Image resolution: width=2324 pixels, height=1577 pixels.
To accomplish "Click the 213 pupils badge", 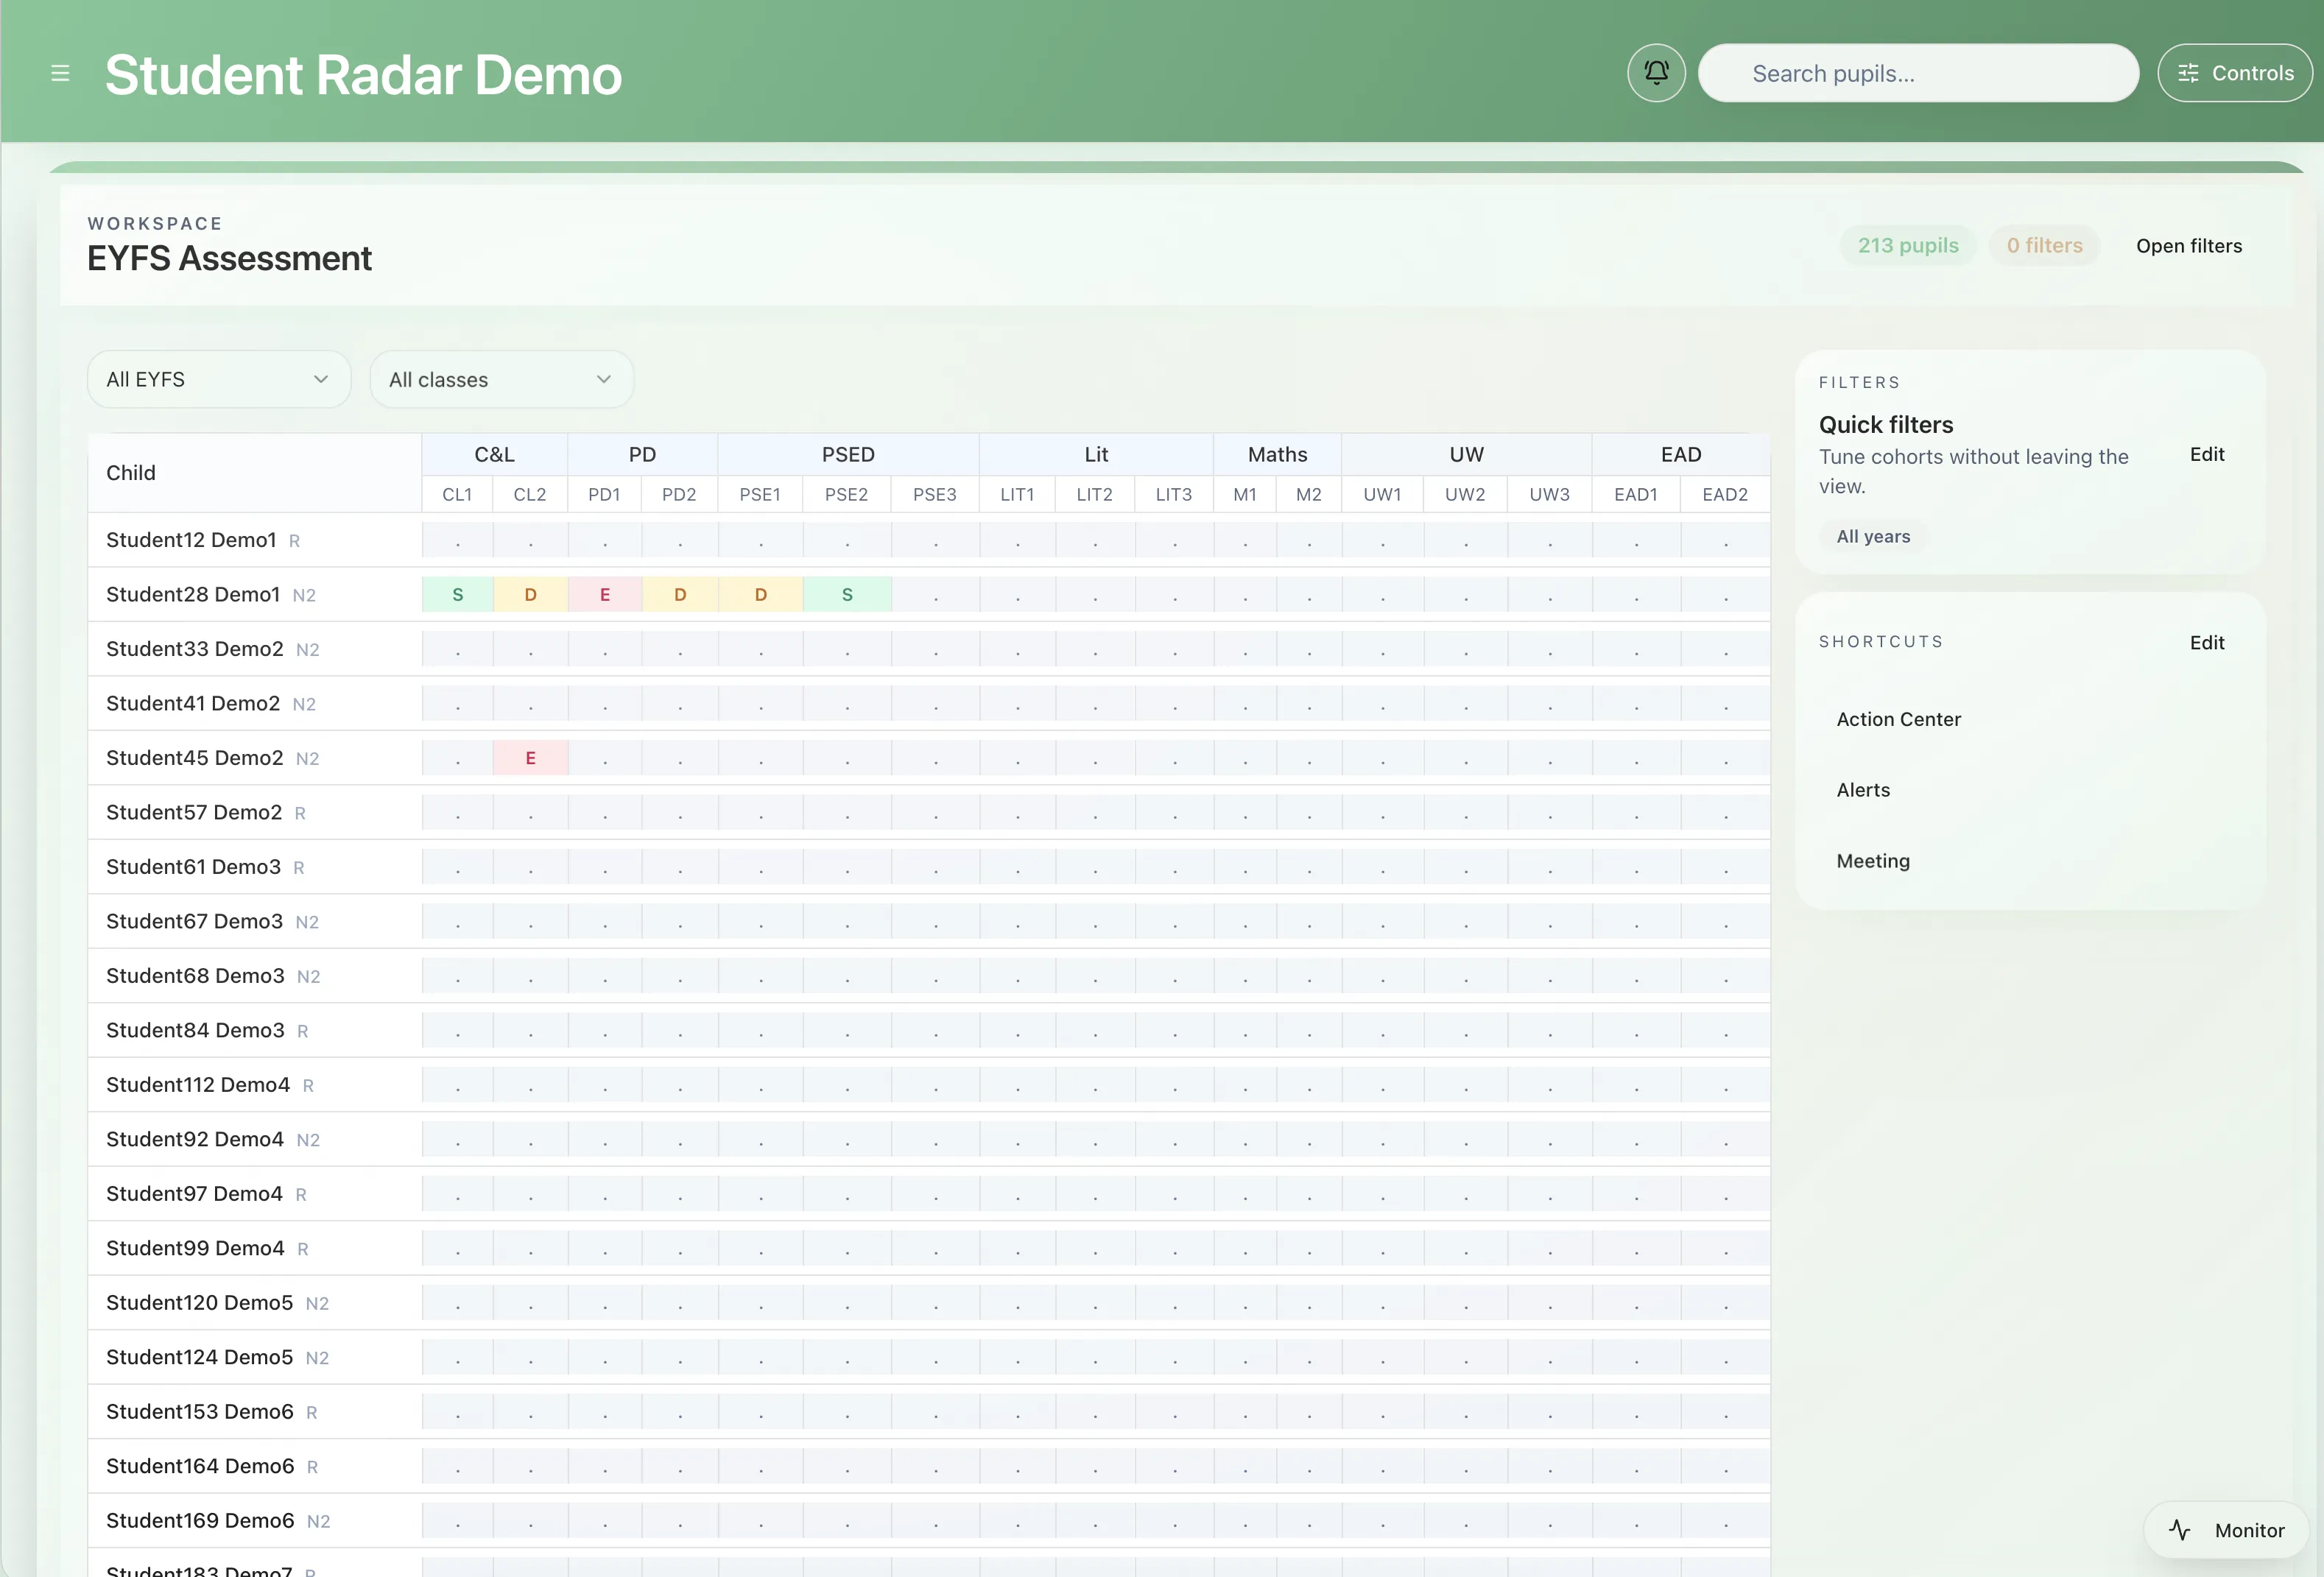I will click(x=1907, y=246).
